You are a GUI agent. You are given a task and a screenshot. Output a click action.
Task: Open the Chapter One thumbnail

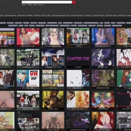click(x=78, y=59)
